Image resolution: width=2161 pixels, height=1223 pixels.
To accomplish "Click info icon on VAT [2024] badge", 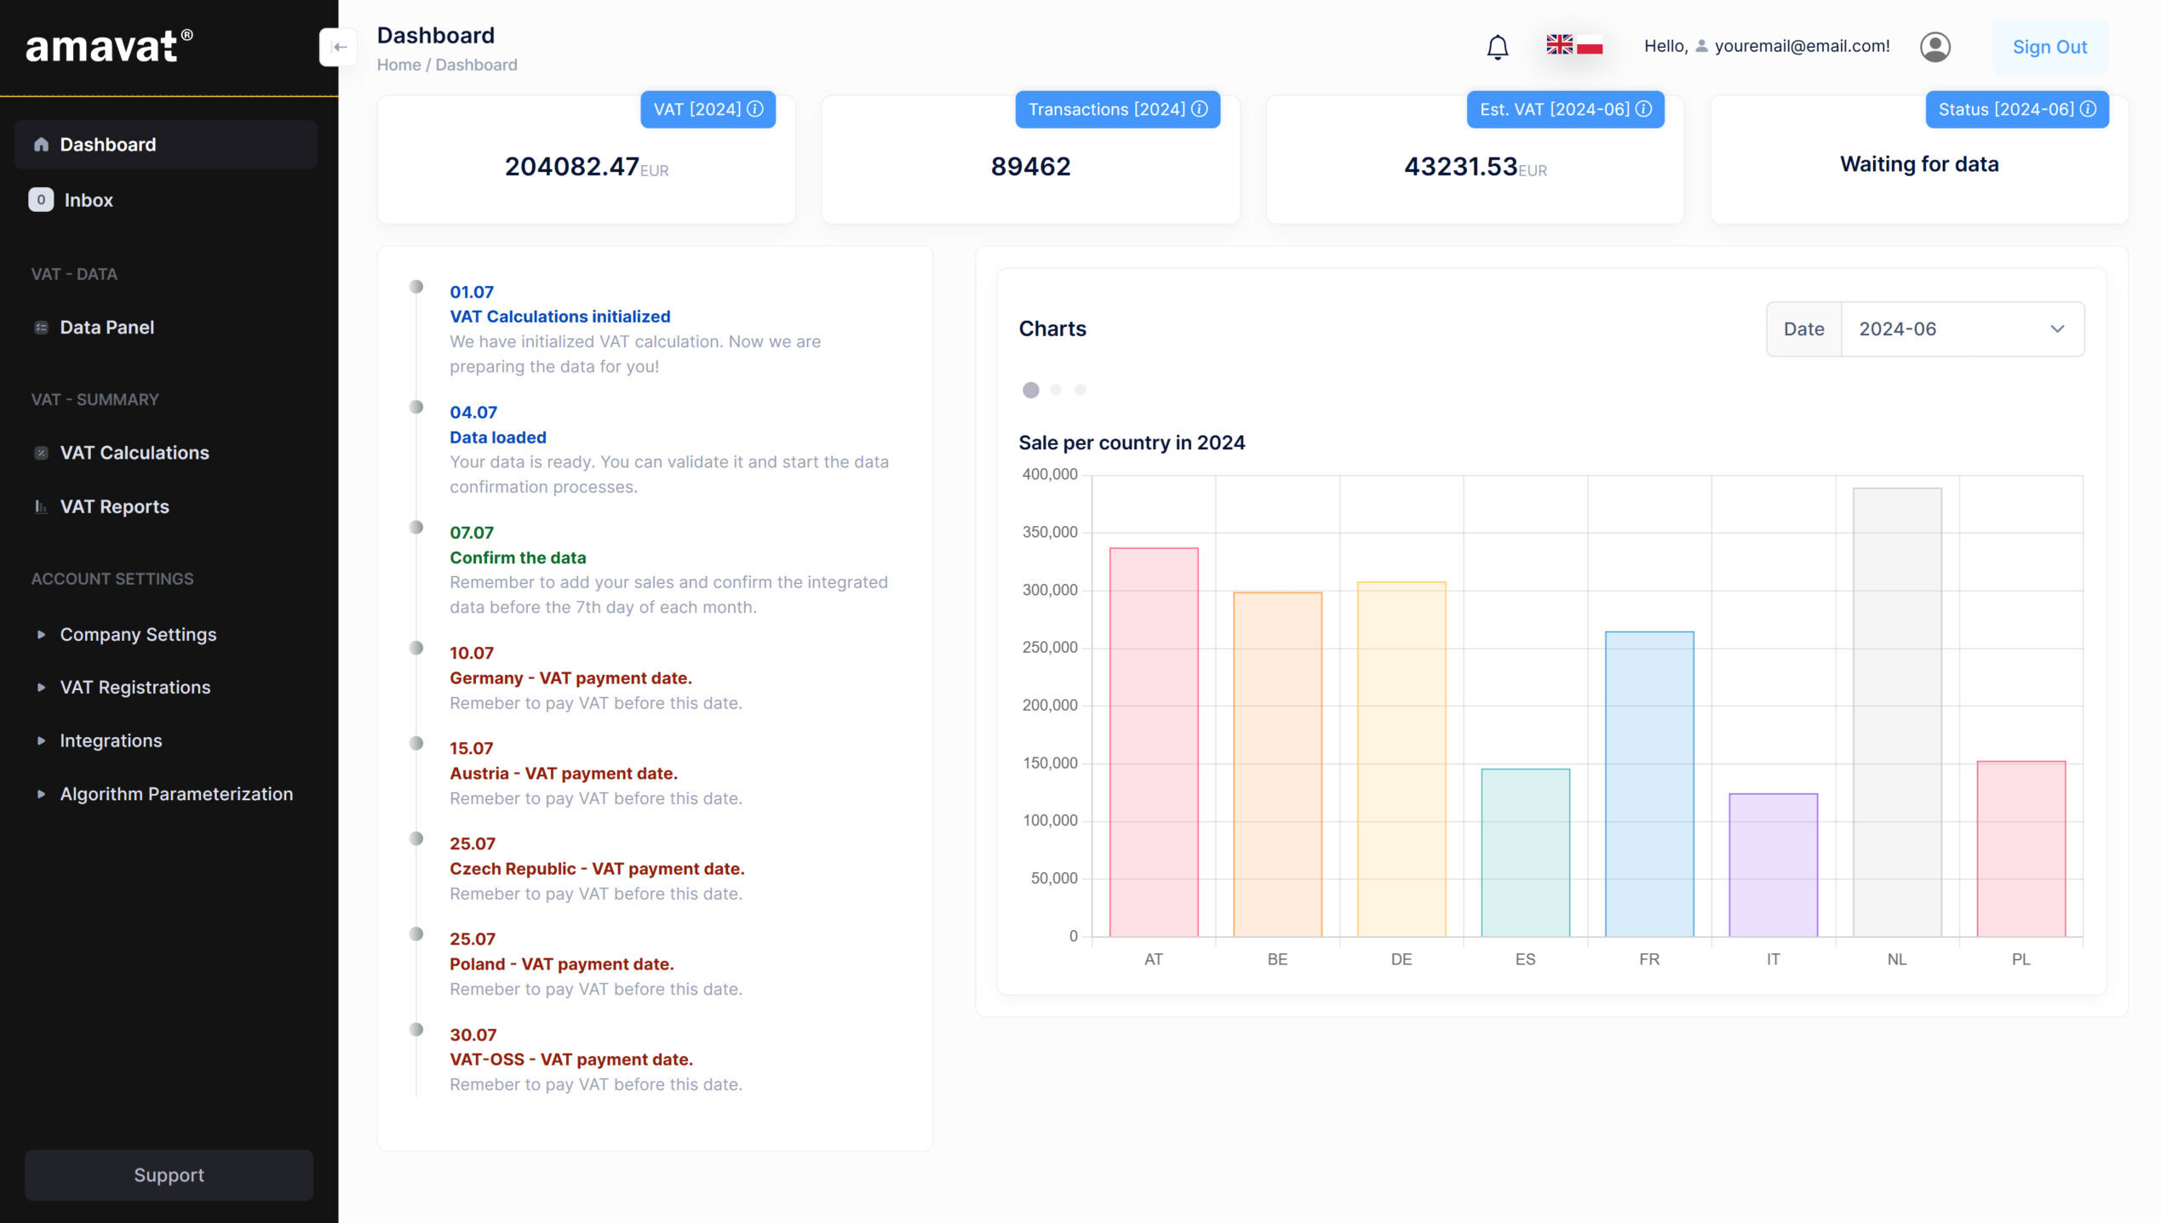I will coord(755,109).
